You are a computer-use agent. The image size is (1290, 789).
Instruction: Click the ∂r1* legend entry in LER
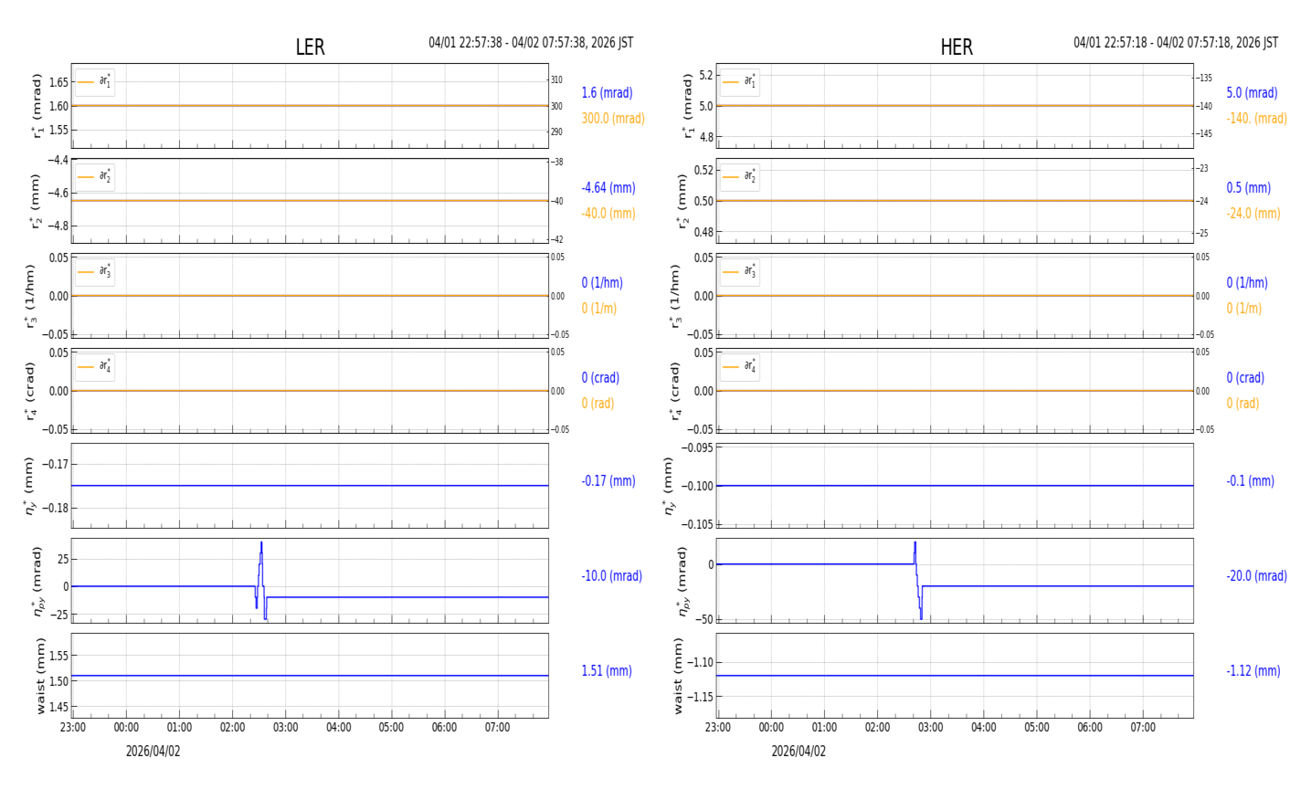tap(95, 82)
